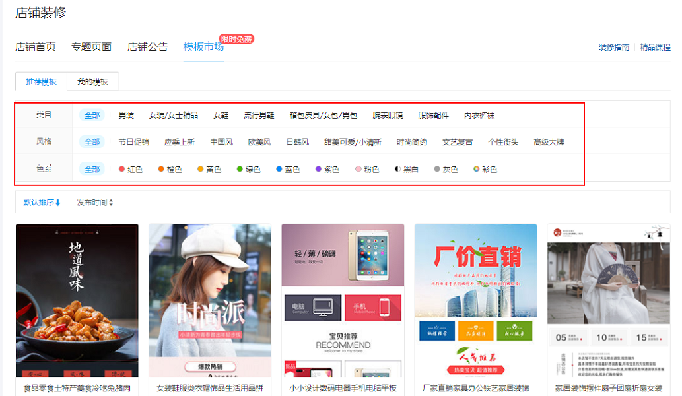
Task: Choose the 中国风 style filter
Action: click(221, 142)
